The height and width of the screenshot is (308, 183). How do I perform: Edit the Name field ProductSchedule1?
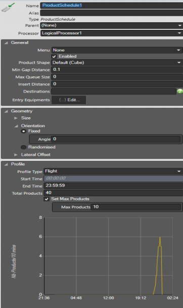point(112,5)
